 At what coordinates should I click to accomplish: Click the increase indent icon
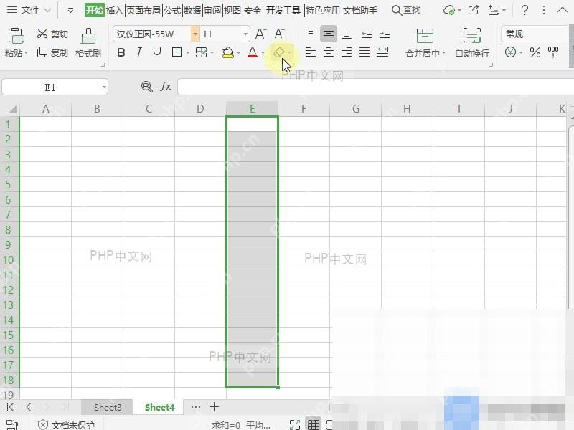385,34
